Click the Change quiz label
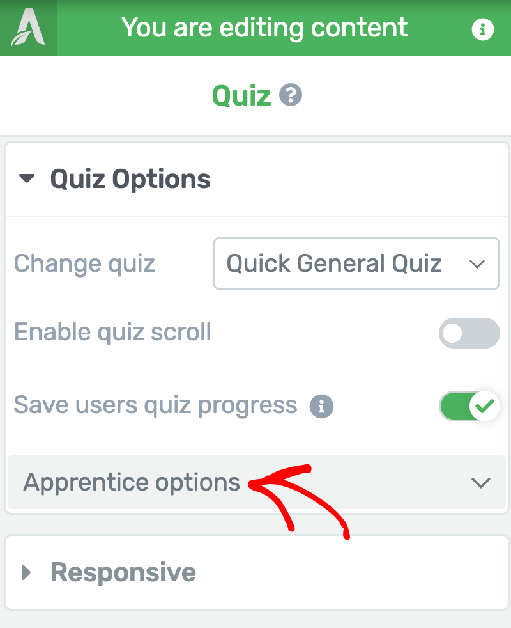This screenshot has height=628, width=511. click(84, 263)
